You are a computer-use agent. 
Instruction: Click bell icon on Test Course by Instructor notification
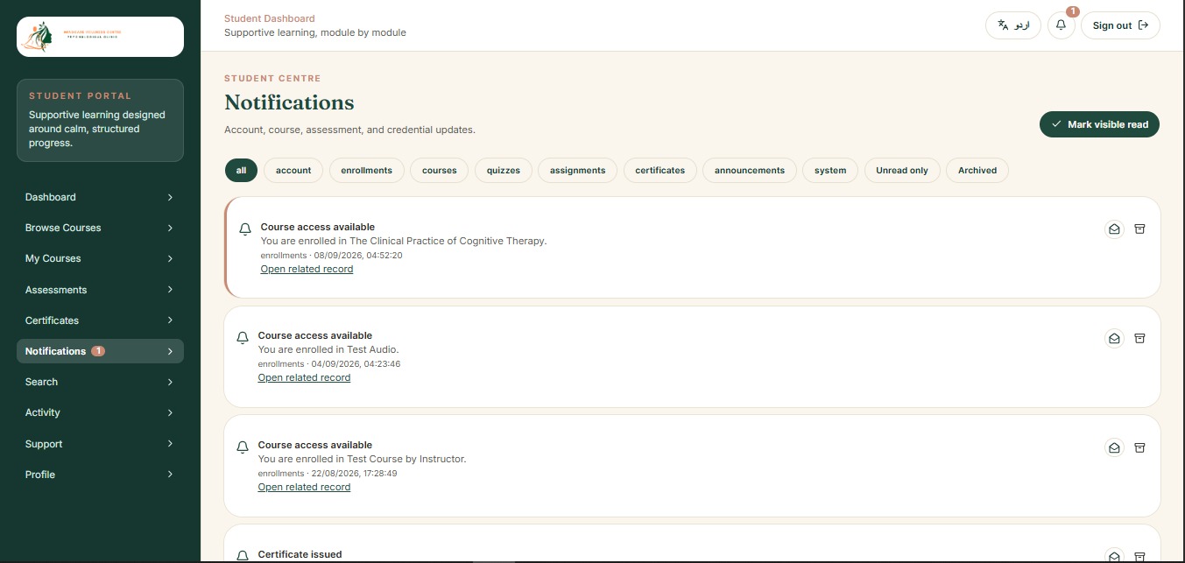(x=243, y=447)
